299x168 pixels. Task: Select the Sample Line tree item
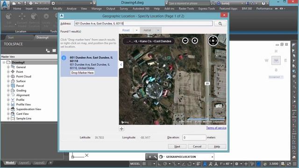coord(24,119)
